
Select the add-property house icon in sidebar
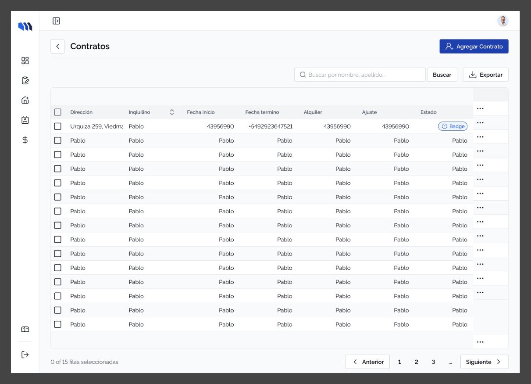coord(25,100)
